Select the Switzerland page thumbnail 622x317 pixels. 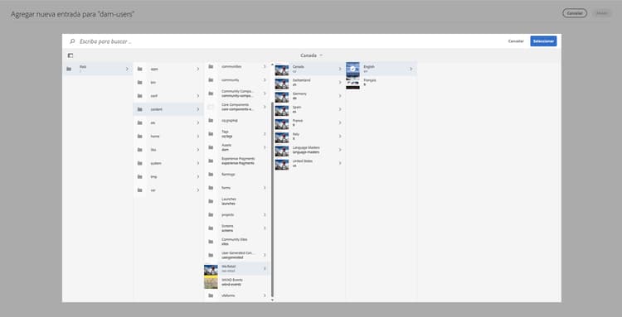pyautogui.click(x=282, y=84)
